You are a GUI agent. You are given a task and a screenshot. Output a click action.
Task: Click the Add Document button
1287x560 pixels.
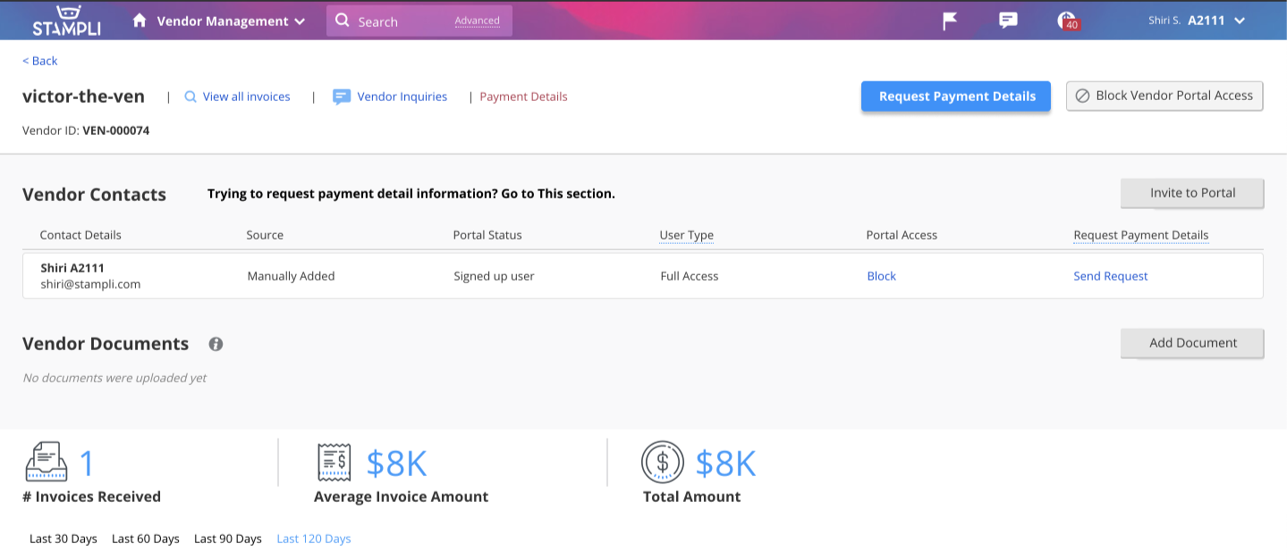[1192, 343]
